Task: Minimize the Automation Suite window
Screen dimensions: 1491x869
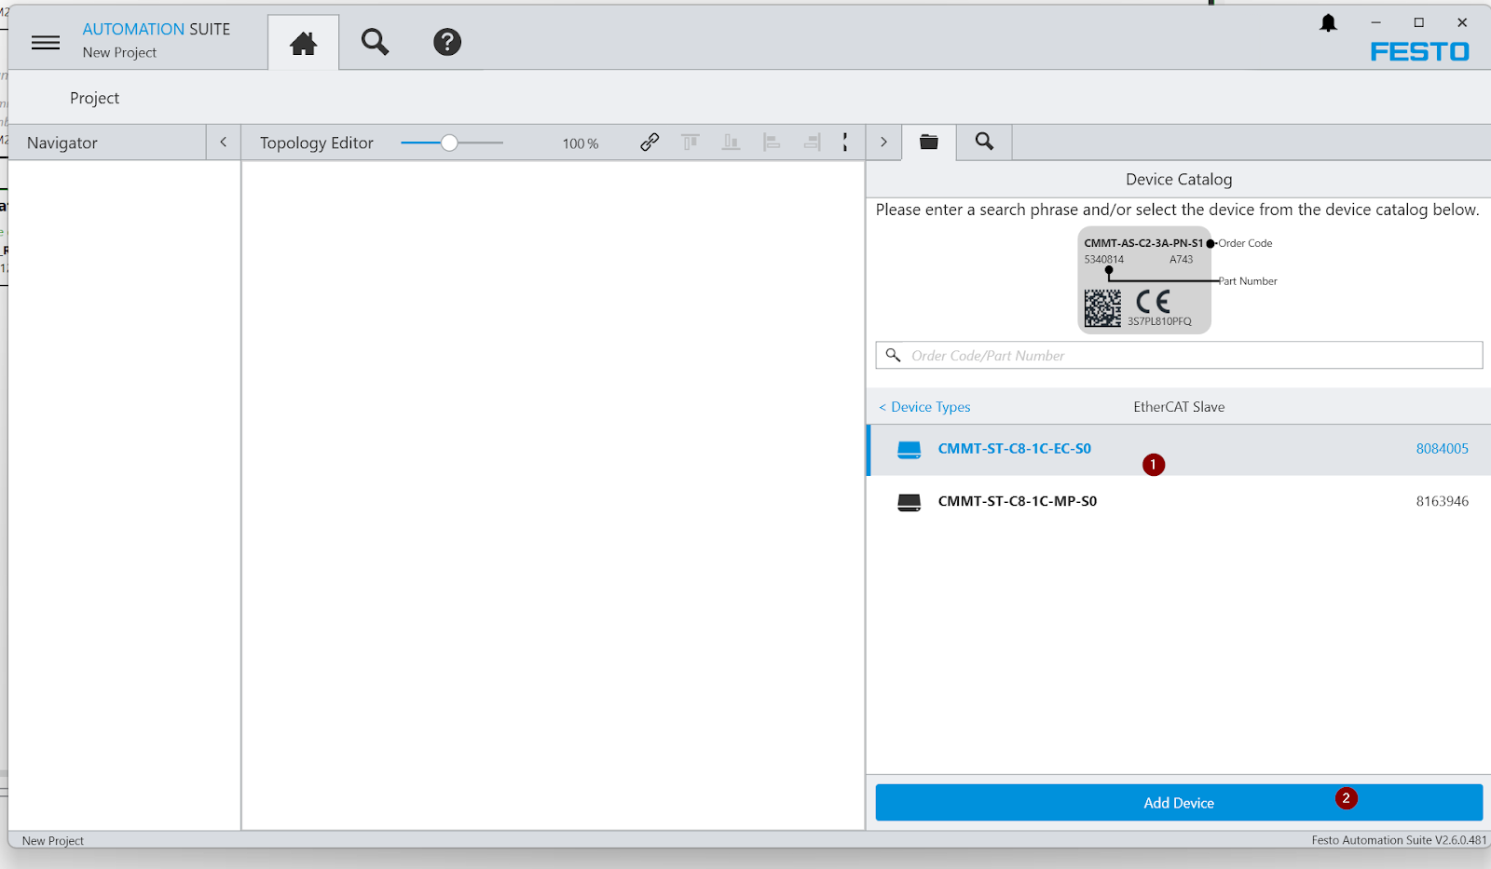Action: pos(1375,22)
